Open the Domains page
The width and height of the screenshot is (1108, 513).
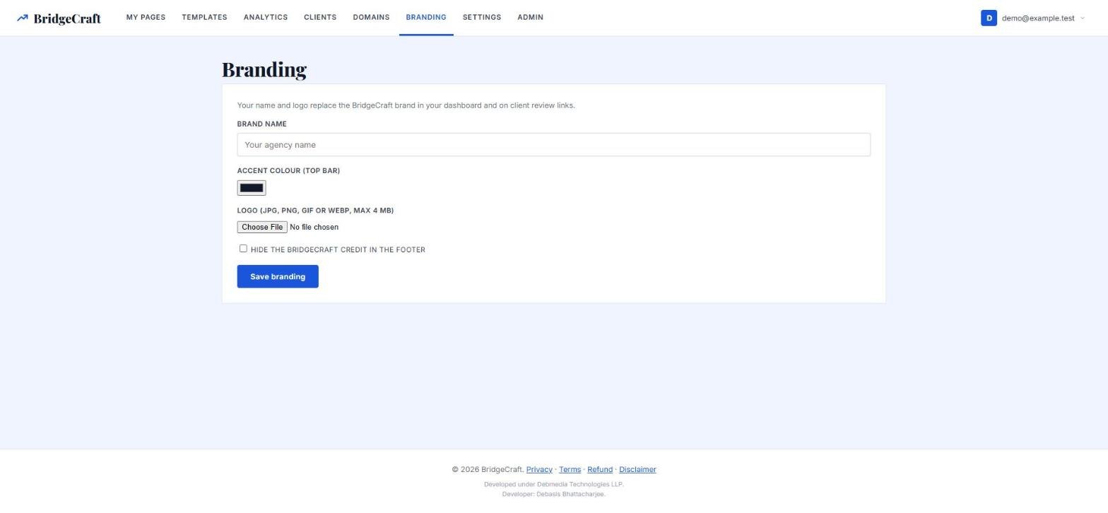[x=371, y=17]
